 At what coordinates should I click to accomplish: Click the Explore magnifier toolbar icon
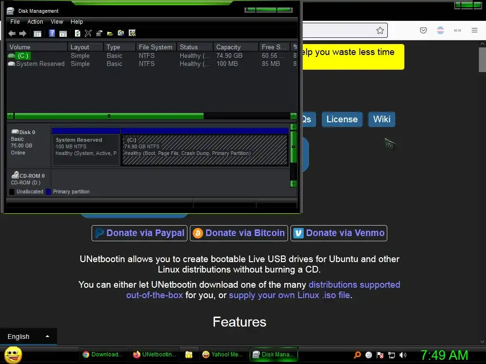(x=121, y=33)
